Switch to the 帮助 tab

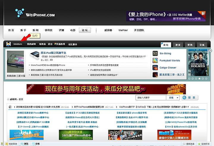pyautogui.click(x=190, y=45)
